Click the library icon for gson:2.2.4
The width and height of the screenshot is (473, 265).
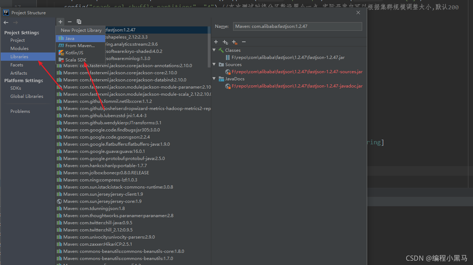[x=59, y=137]
